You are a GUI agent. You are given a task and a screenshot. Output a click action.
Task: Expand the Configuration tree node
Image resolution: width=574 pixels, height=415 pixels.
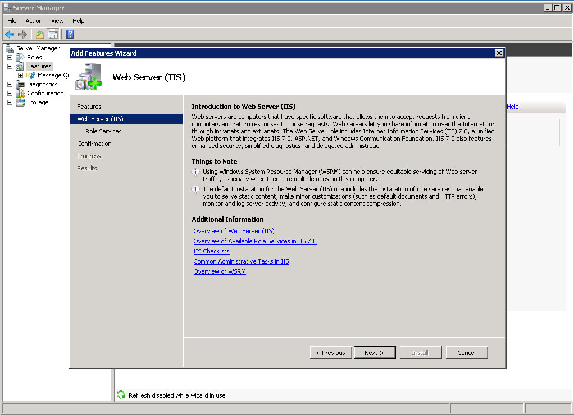(x=10, y=93)
